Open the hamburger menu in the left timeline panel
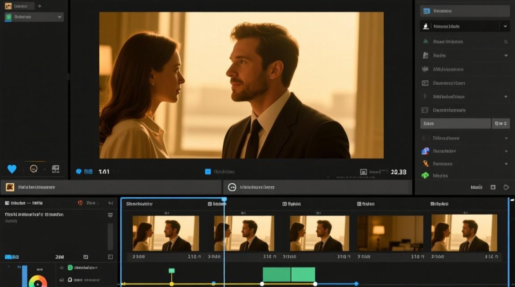515x287 pixels. pos(110,215)
